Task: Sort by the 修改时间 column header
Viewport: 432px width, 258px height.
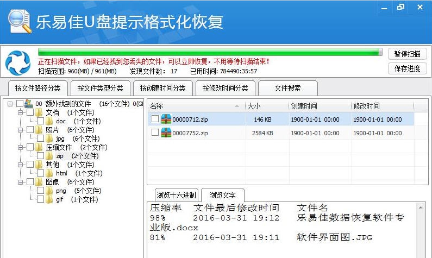Action: 383,106
